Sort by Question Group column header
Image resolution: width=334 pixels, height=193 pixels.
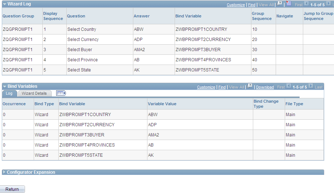18,16
